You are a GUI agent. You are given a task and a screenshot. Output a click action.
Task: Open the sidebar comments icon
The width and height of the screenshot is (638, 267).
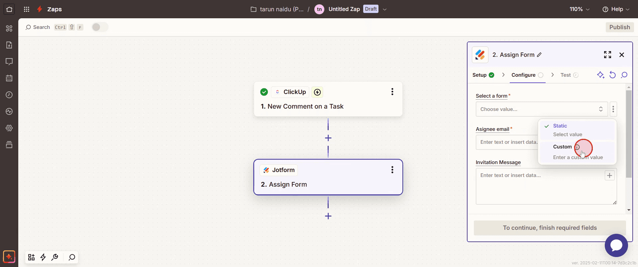point(9,62)
